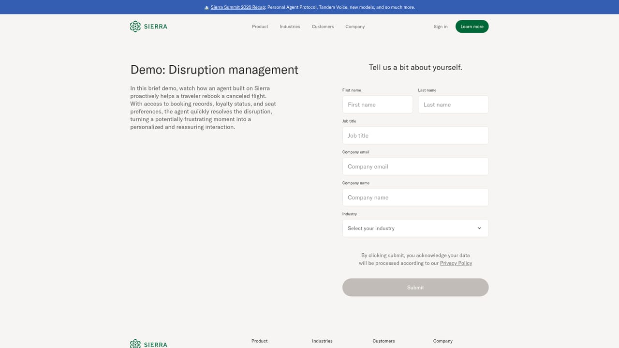The image size is (619, 348).
Task: Open the Product menu in the header
Action: (260, 27)
